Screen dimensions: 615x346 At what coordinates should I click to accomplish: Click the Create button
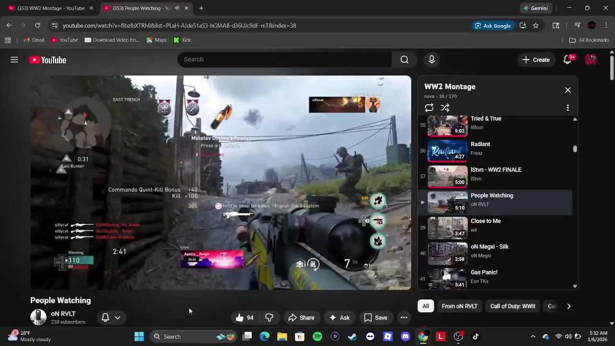click(x=536, y=60)
